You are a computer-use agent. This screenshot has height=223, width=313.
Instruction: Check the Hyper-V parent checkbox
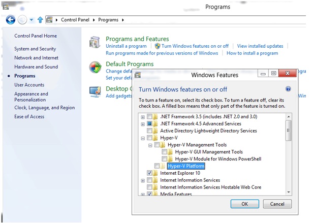pyautogui.click(x=149, y=138)
